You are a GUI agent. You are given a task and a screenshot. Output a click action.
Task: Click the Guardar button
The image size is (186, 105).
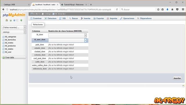(177, 78)
